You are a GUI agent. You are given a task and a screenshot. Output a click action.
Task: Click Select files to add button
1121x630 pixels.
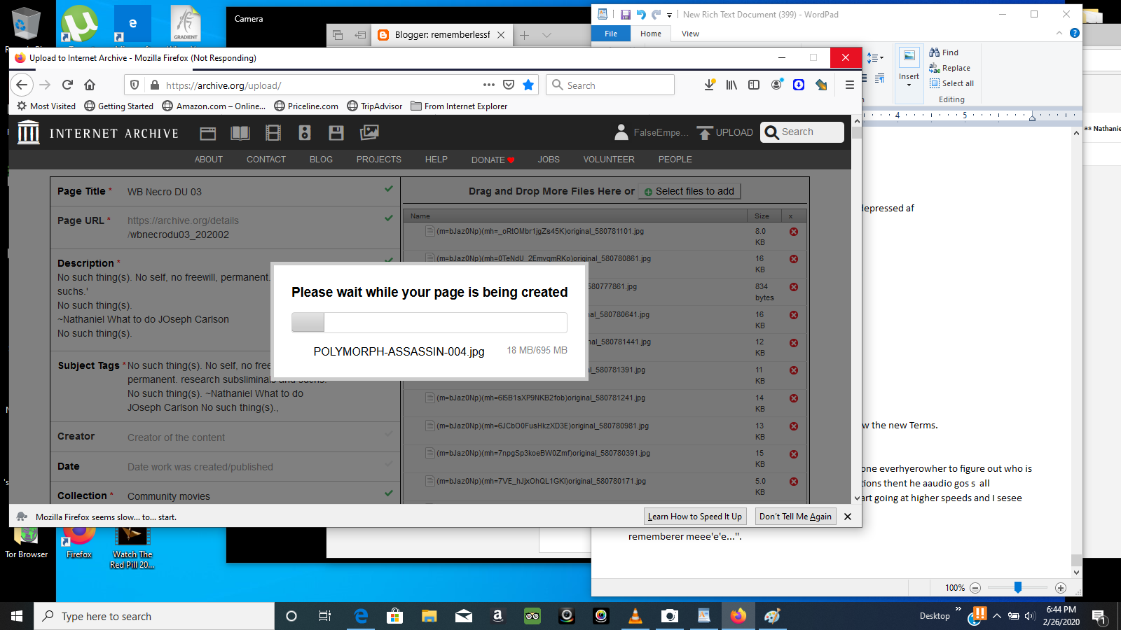(689, 191)
